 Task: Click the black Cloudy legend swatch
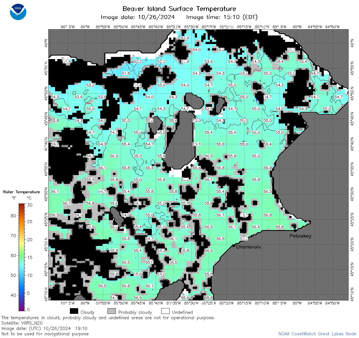[x=74, y=311]
